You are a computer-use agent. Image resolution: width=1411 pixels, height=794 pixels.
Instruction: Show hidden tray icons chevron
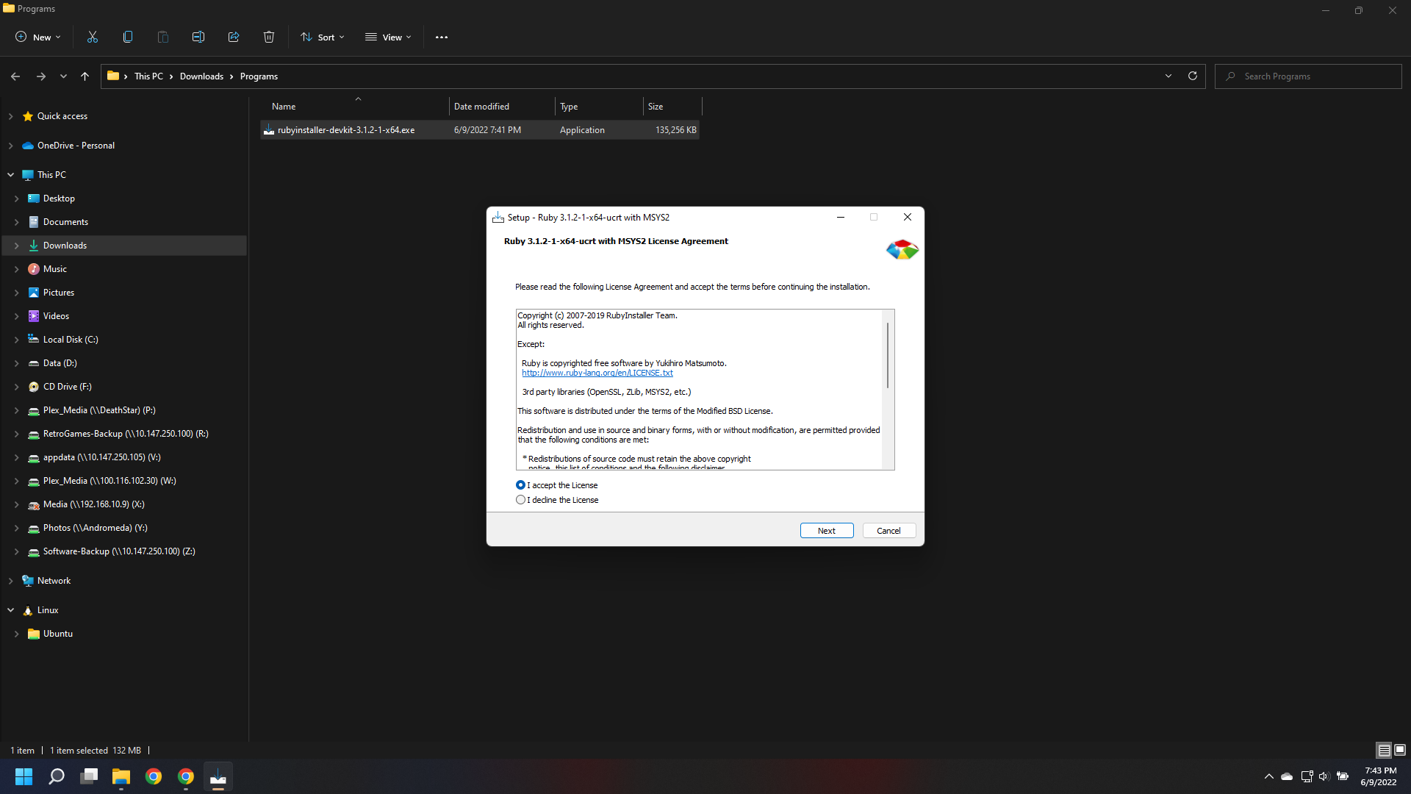(1269, 776)
